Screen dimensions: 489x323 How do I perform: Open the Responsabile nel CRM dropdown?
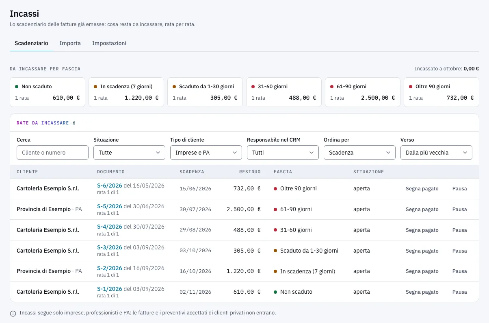click(283, 153)
